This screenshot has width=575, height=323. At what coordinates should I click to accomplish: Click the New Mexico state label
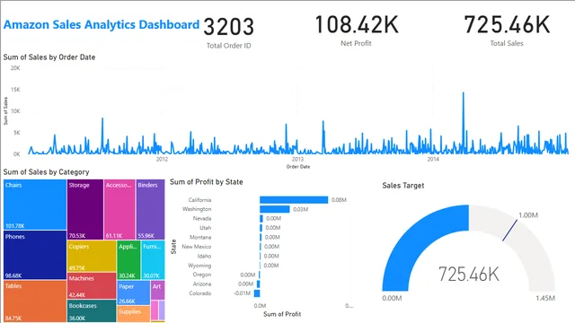coord(197,247)
